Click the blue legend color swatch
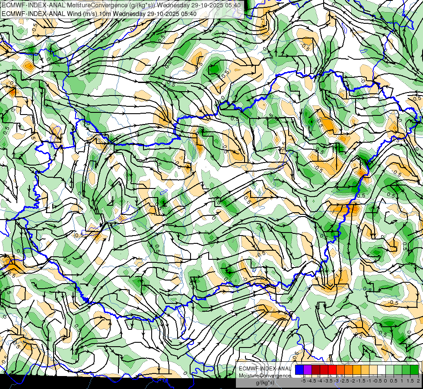 (x=299, y=370)
